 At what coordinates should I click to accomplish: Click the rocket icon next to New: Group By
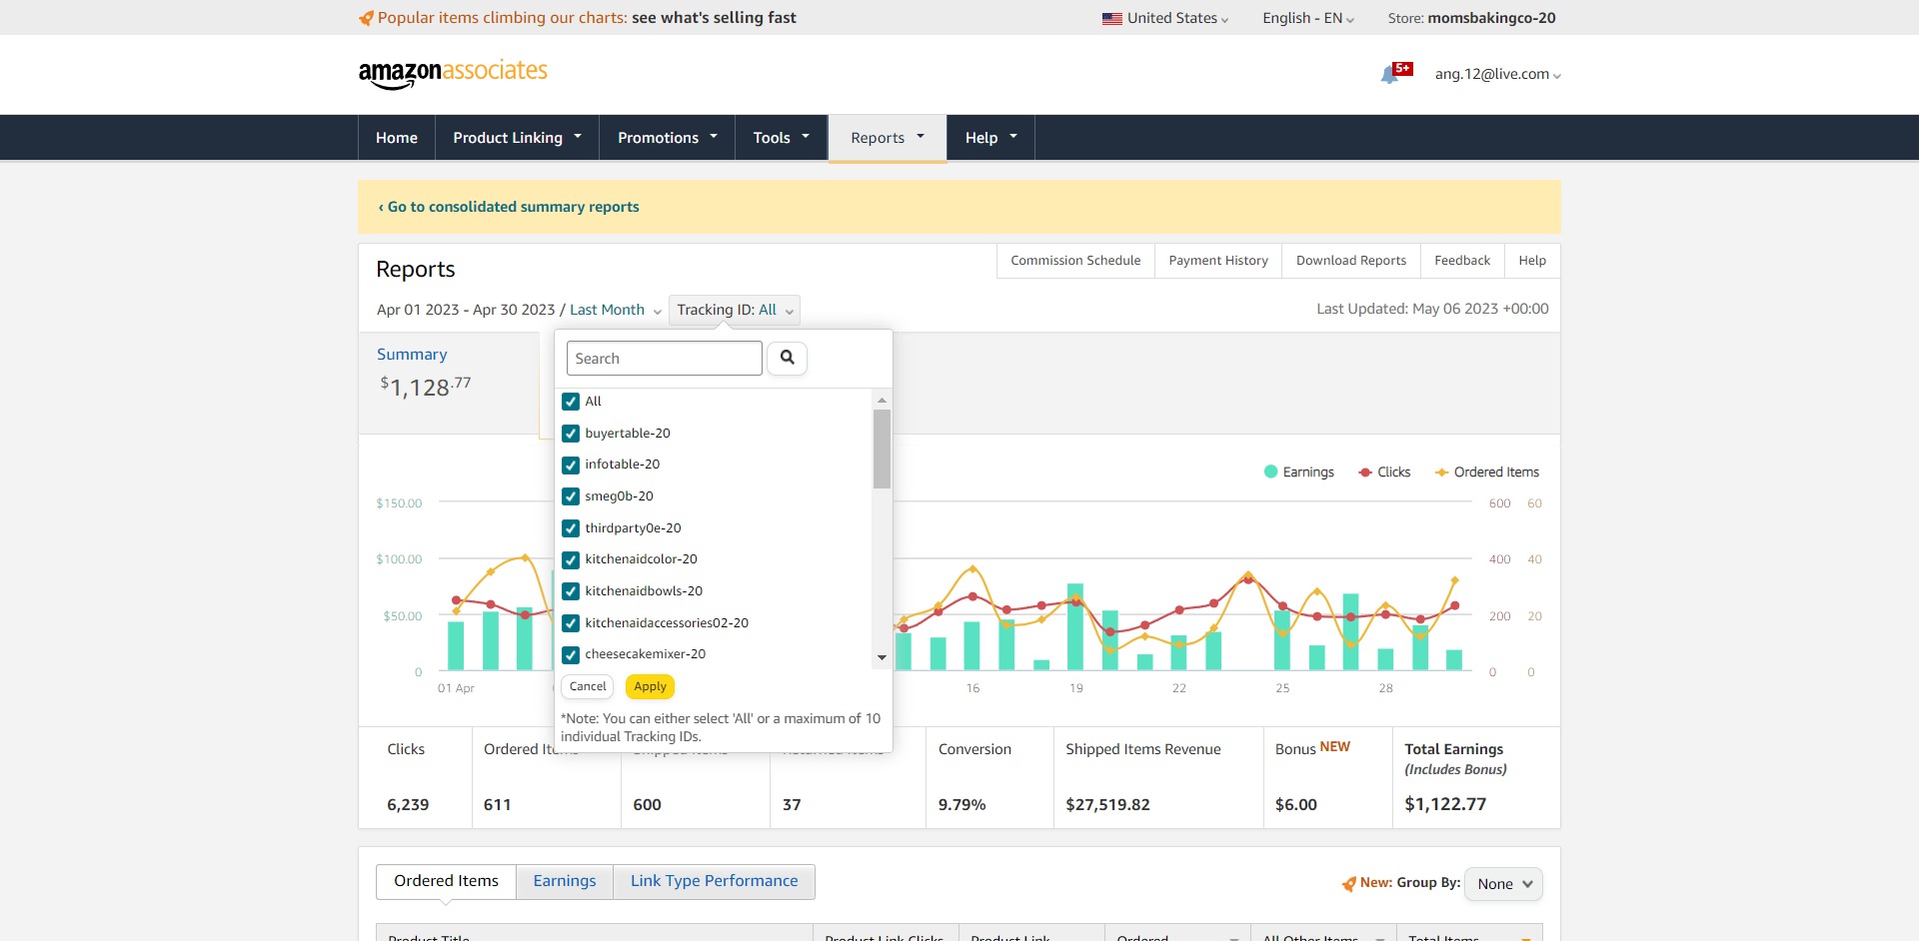click(1348, 883)
